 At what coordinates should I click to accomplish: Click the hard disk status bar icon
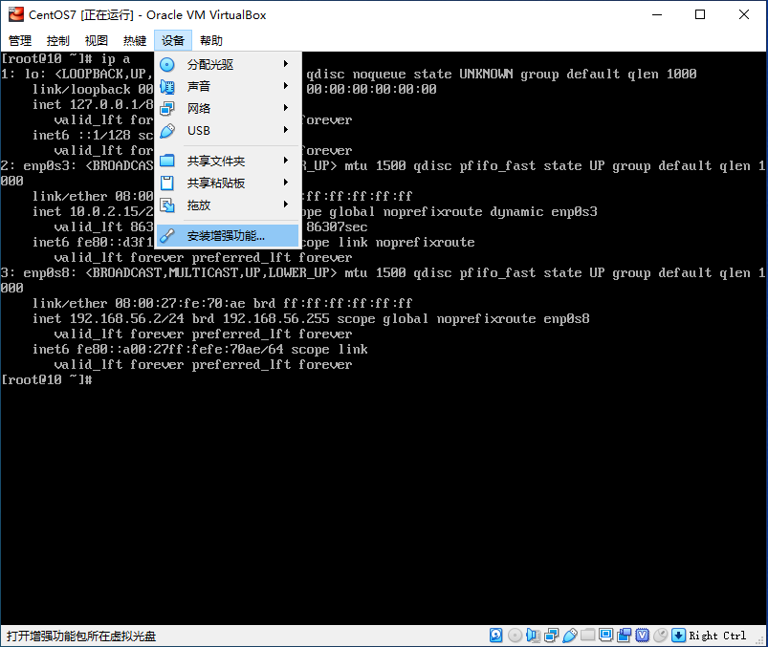(x=496, y=636)
